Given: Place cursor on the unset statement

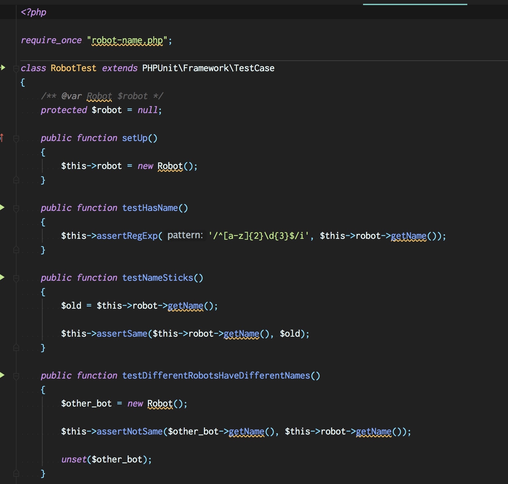Looking at the screenshot, I should pos(74,459).
